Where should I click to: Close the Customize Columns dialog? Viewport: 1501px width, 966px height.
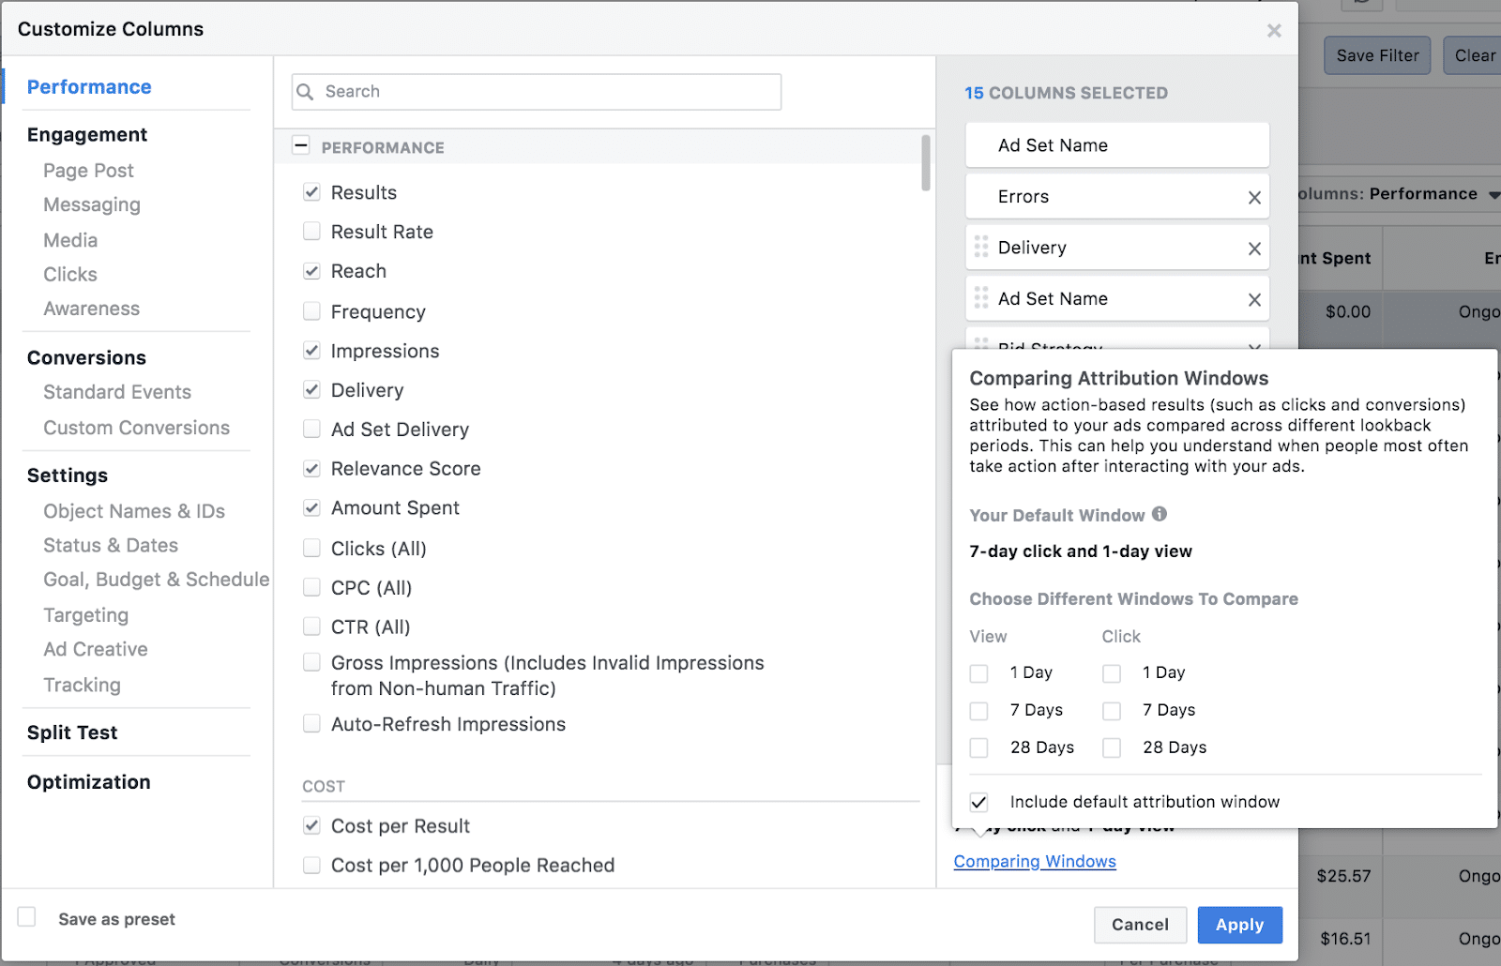point(1274,31)
